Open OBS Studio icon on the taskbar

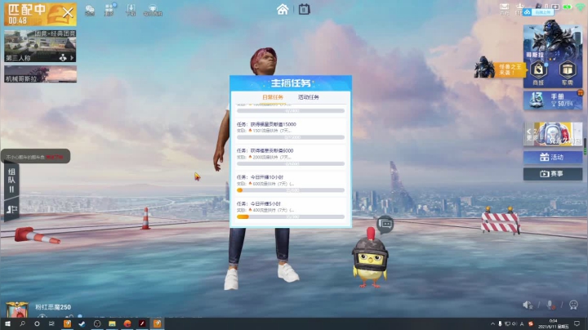pos(97,323)
